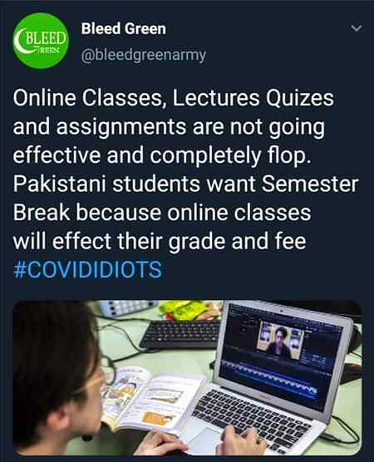
Task: Click the "will effect their grade" line
Action: click(x=160, y=241)
